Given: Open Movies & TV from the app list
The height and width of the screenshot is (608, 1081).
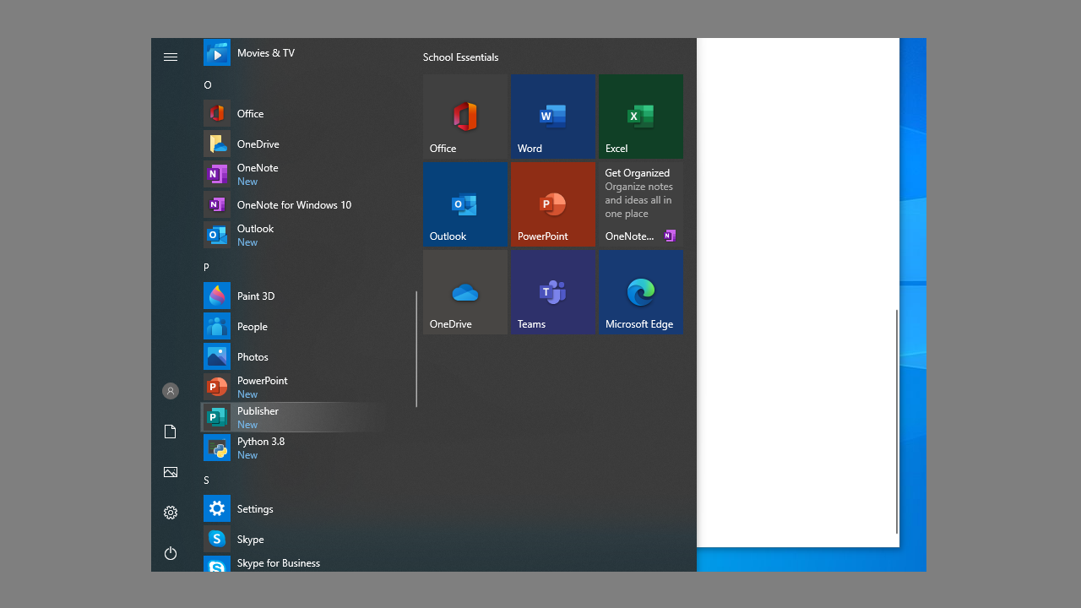Looking at the screenshot, I should pyautogui.click(x=294, y=52).
